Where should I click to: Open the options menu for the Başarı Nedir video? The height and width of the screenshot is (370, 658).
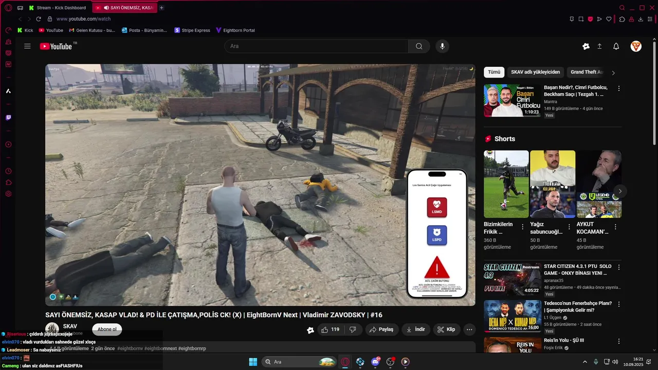[x=619, y=88]
